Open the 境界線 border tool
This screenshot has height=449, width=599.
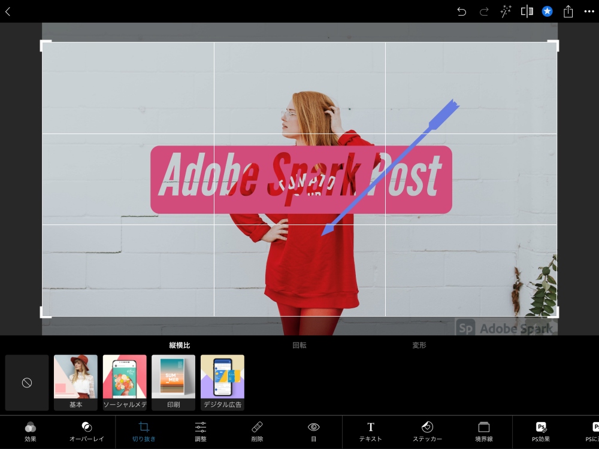coord(484,432)
